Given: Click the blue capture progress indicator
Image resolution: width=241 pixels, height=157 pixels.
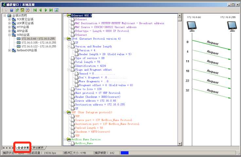Looking at the screenshot, I should click(125, 153).
